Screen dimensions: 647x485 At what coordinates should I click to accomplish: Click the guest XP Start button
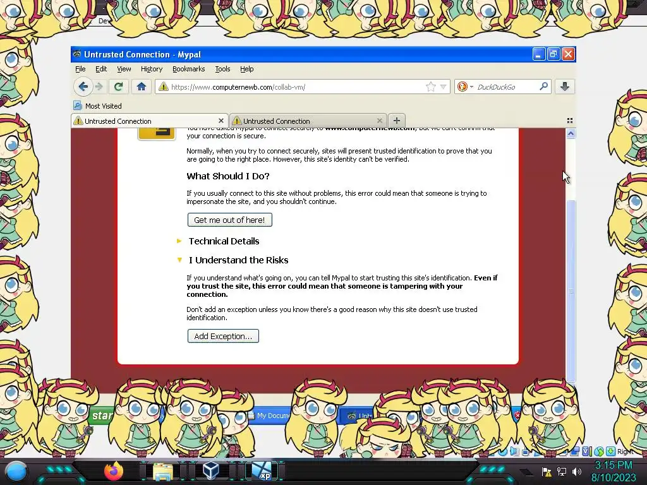click(101, 416)
